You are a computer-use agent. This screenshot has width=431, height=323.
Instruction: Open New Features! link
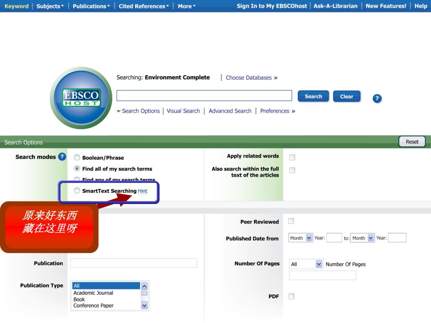(x=386, y=6)
